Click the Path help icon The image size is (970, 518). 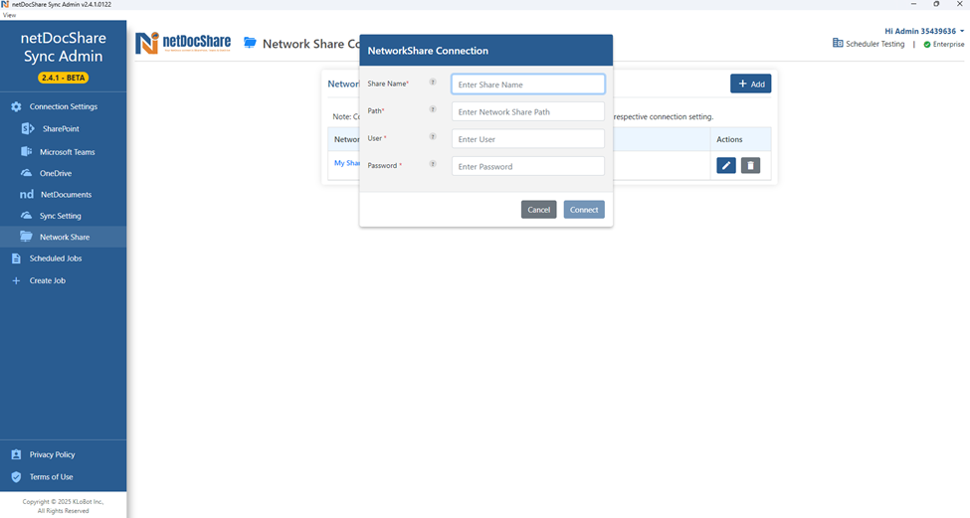coord(433,109)
